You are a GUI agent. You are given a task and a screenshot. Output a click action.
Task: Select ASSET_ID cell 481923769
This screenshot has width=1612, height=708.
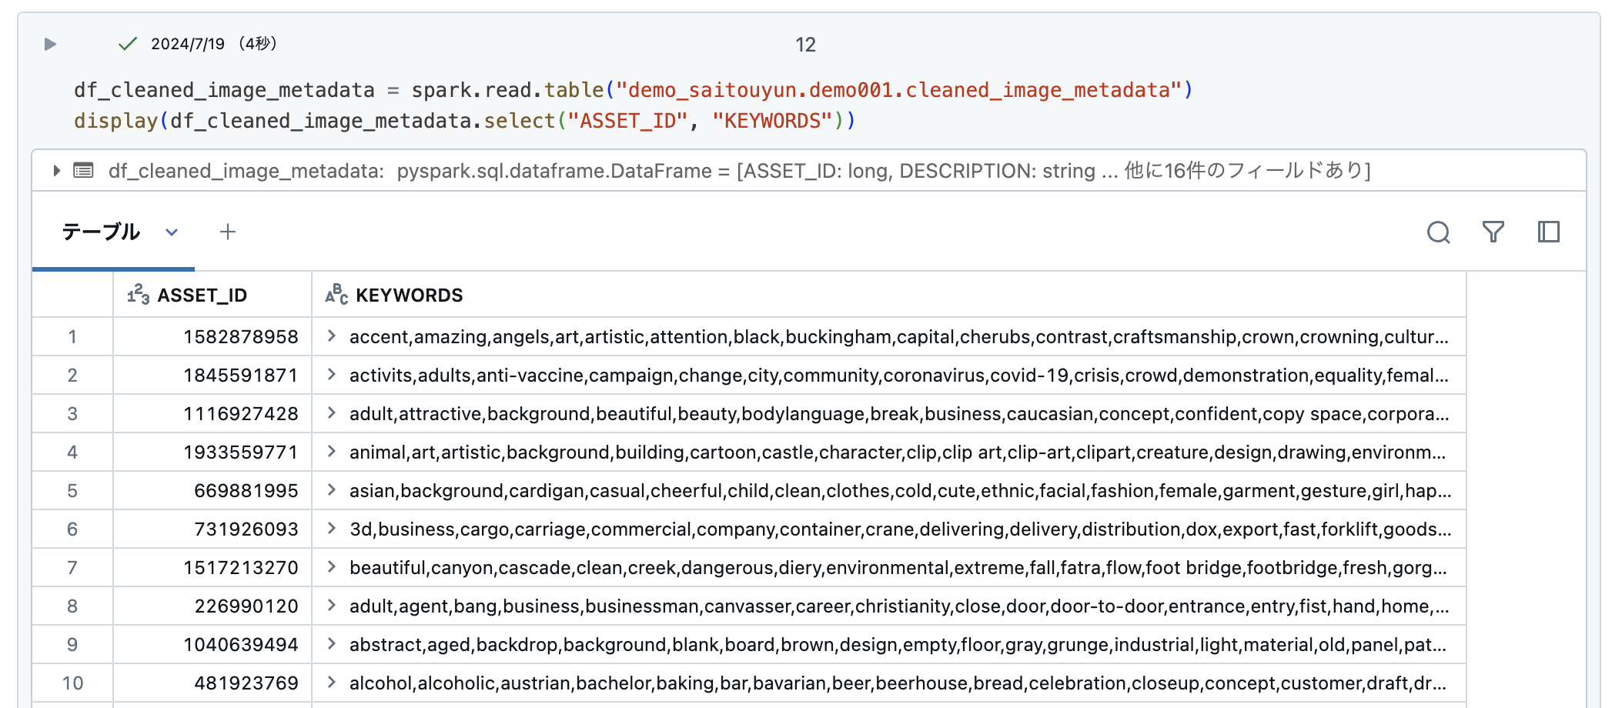[212, 683]
